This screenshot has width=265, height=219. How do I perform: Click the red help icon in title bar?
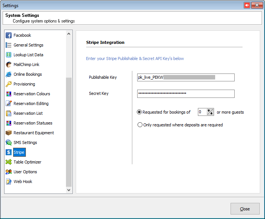pyautogui.click(x=247, y=5)
